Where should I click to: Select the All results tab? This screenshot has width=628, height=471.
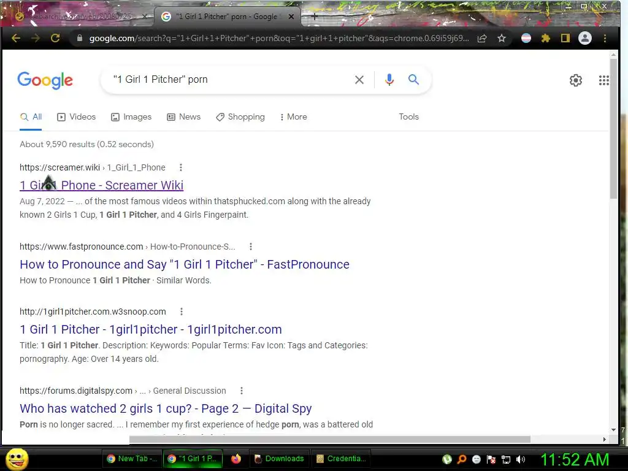(x=31, y=117)
